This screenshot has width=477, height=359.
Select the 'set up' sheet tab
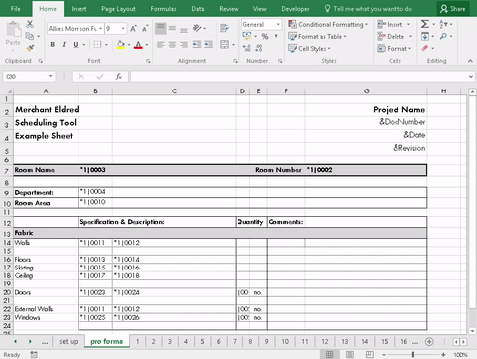[69, 341]
